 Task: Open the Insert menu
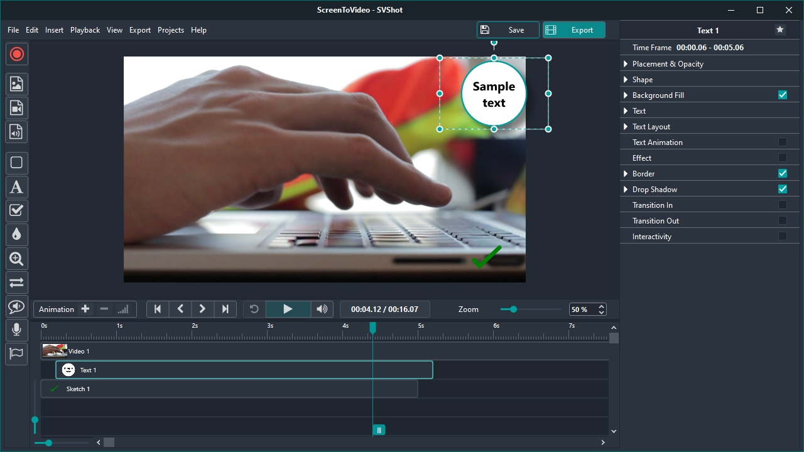tap(54, 30)
